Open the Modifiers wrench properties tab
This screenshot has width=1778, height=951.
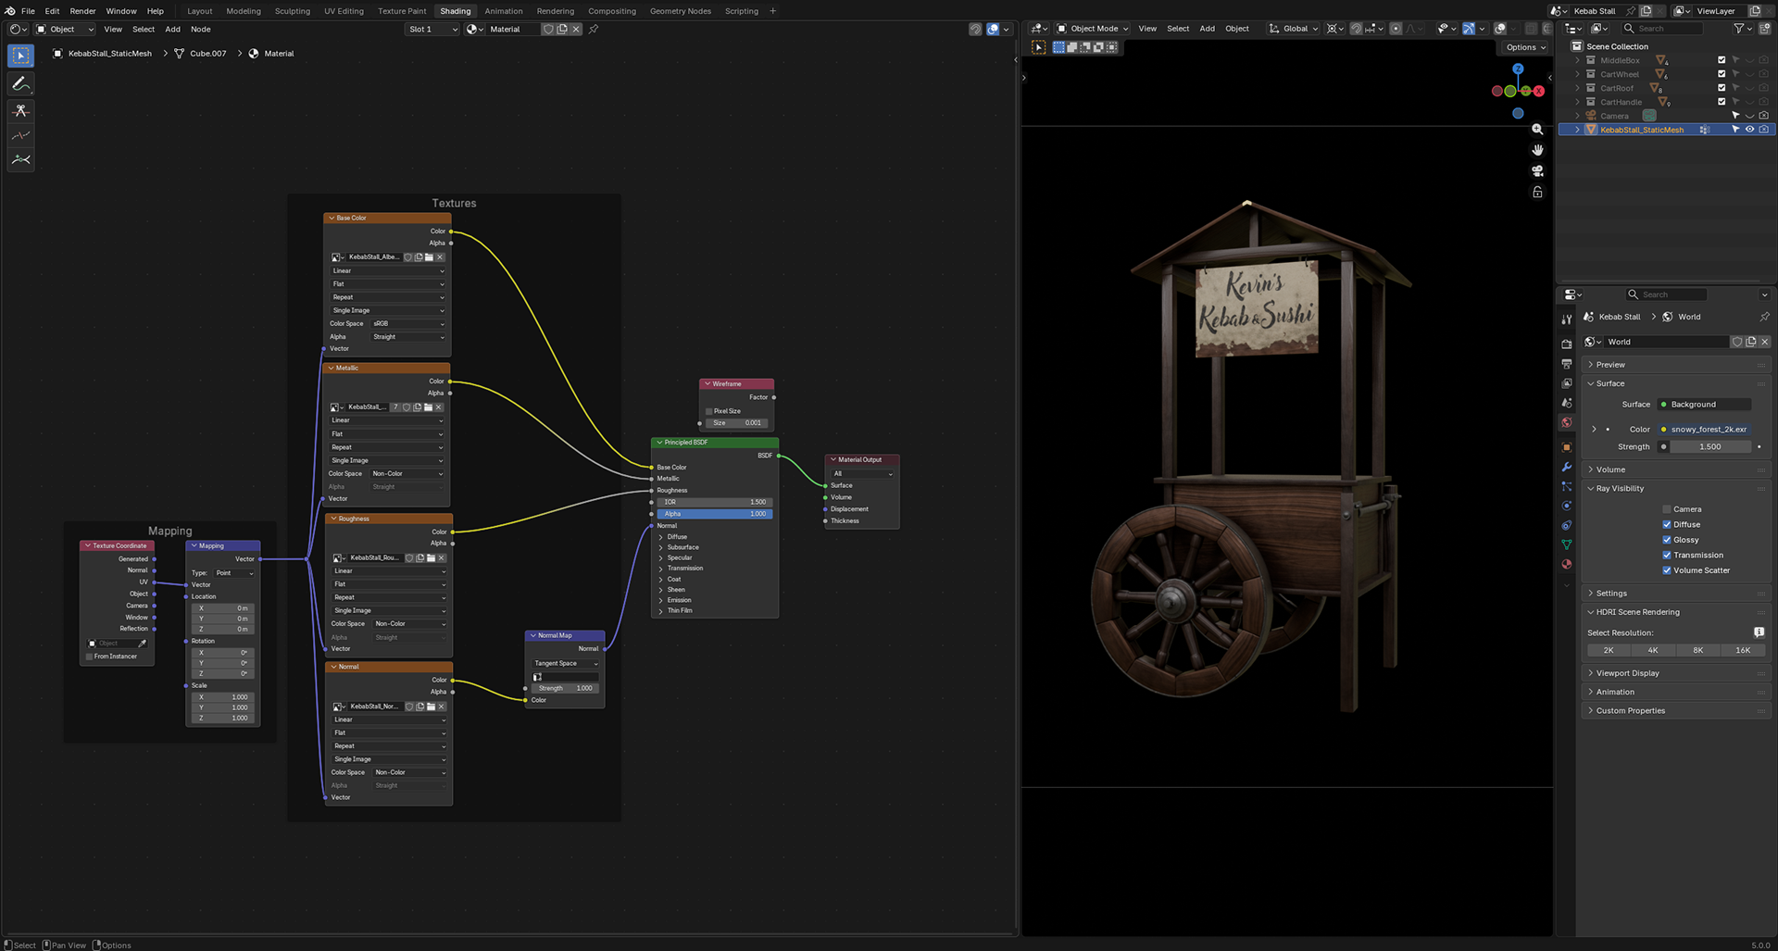(1567, 467)
